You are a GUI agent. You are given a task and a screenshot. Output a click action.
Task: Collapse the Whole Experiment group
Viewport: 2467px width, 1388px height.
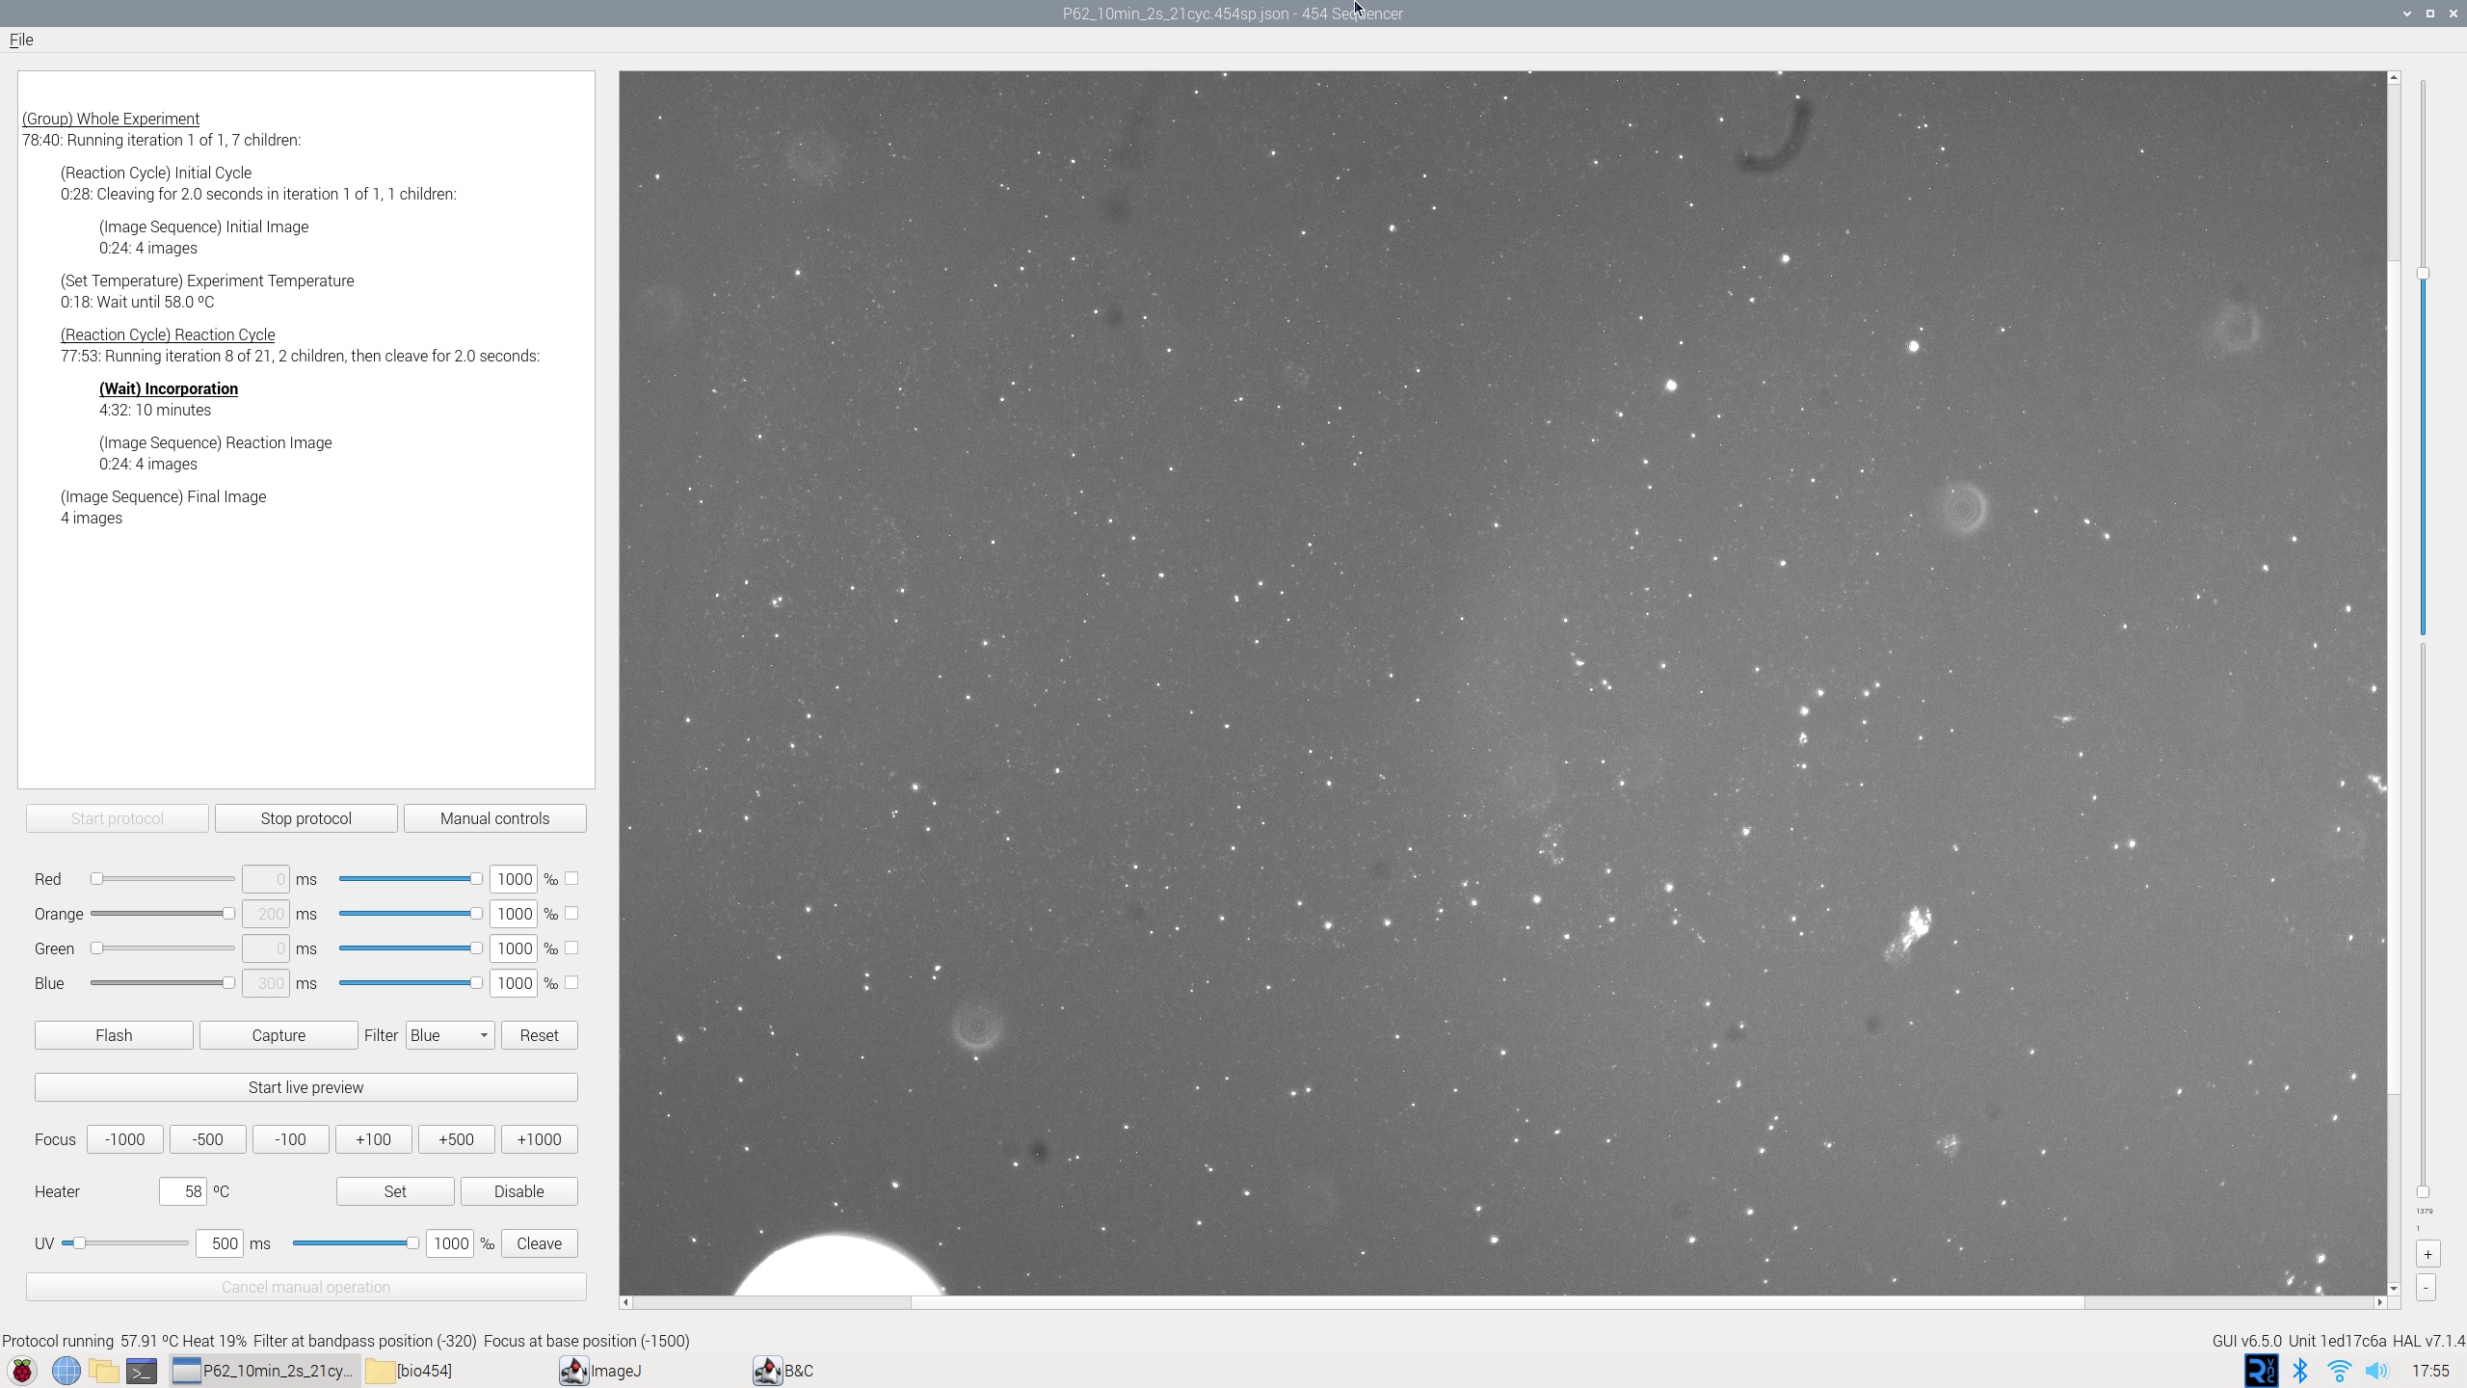(x=110, y=119)
